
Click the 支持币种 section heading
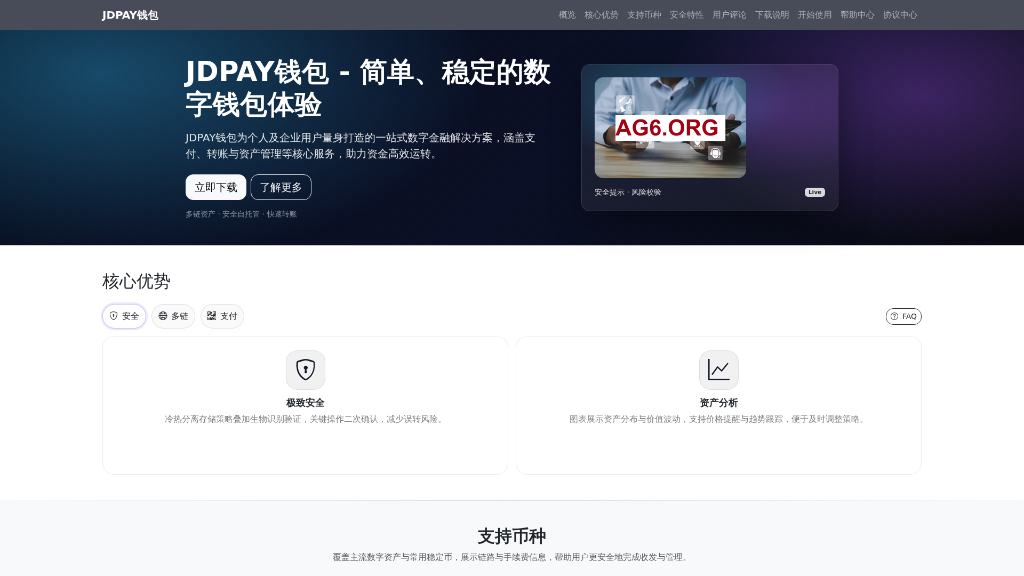click(x=512, y=536)
